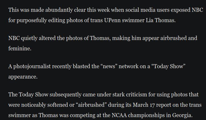Click the word "Georgia" in the last line
The image size is (206, 120).
click(x=182, y=115)
